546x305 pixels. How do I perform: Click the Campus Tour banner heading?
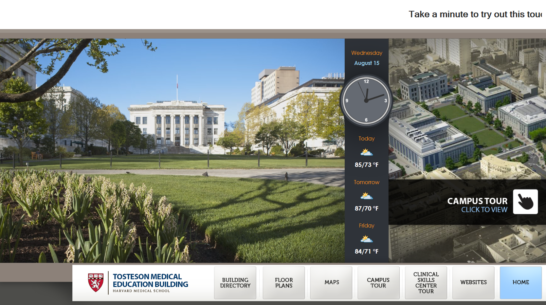click(x=477, y=201)
